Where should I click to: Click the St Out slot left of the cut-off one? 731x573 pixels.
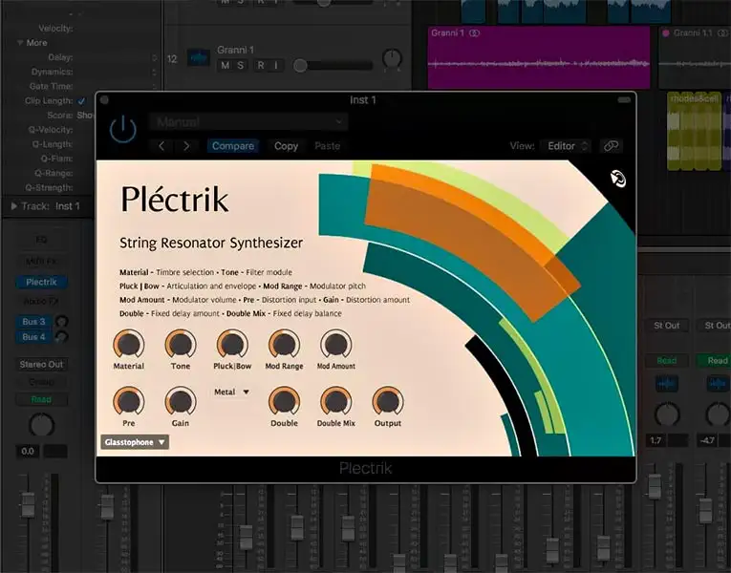point(666,326)
